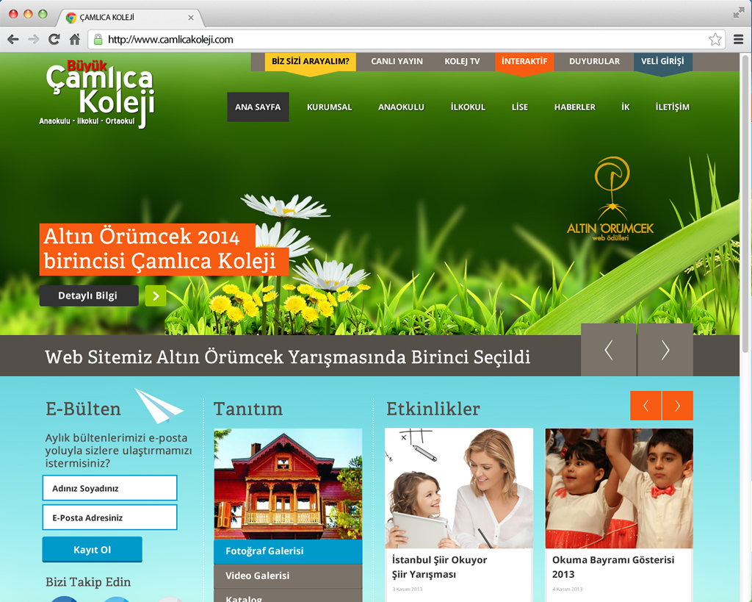The height and width of the screenshot is (602, 752).
Task: Click the Altın Örümcek web ödülleri logo
Action: (x=610, y=198)
